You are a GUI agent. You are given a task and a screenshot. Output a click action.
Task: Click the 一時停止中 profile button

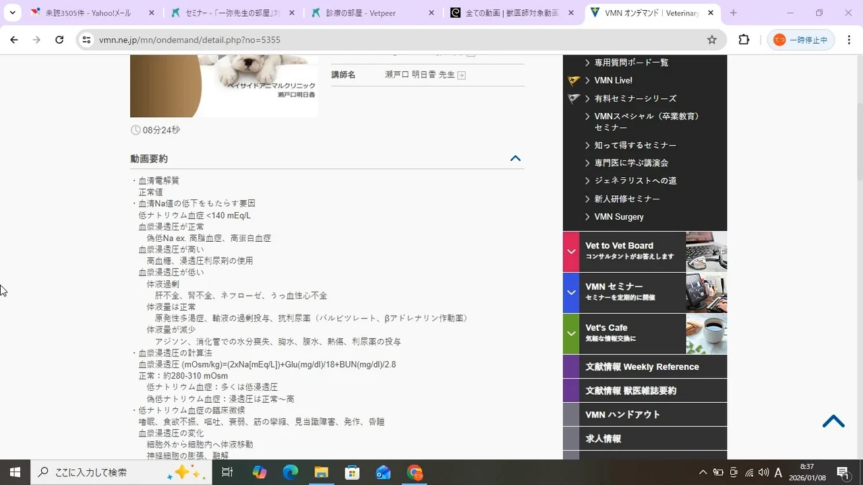pyautogui.click(x=801, y=40)
